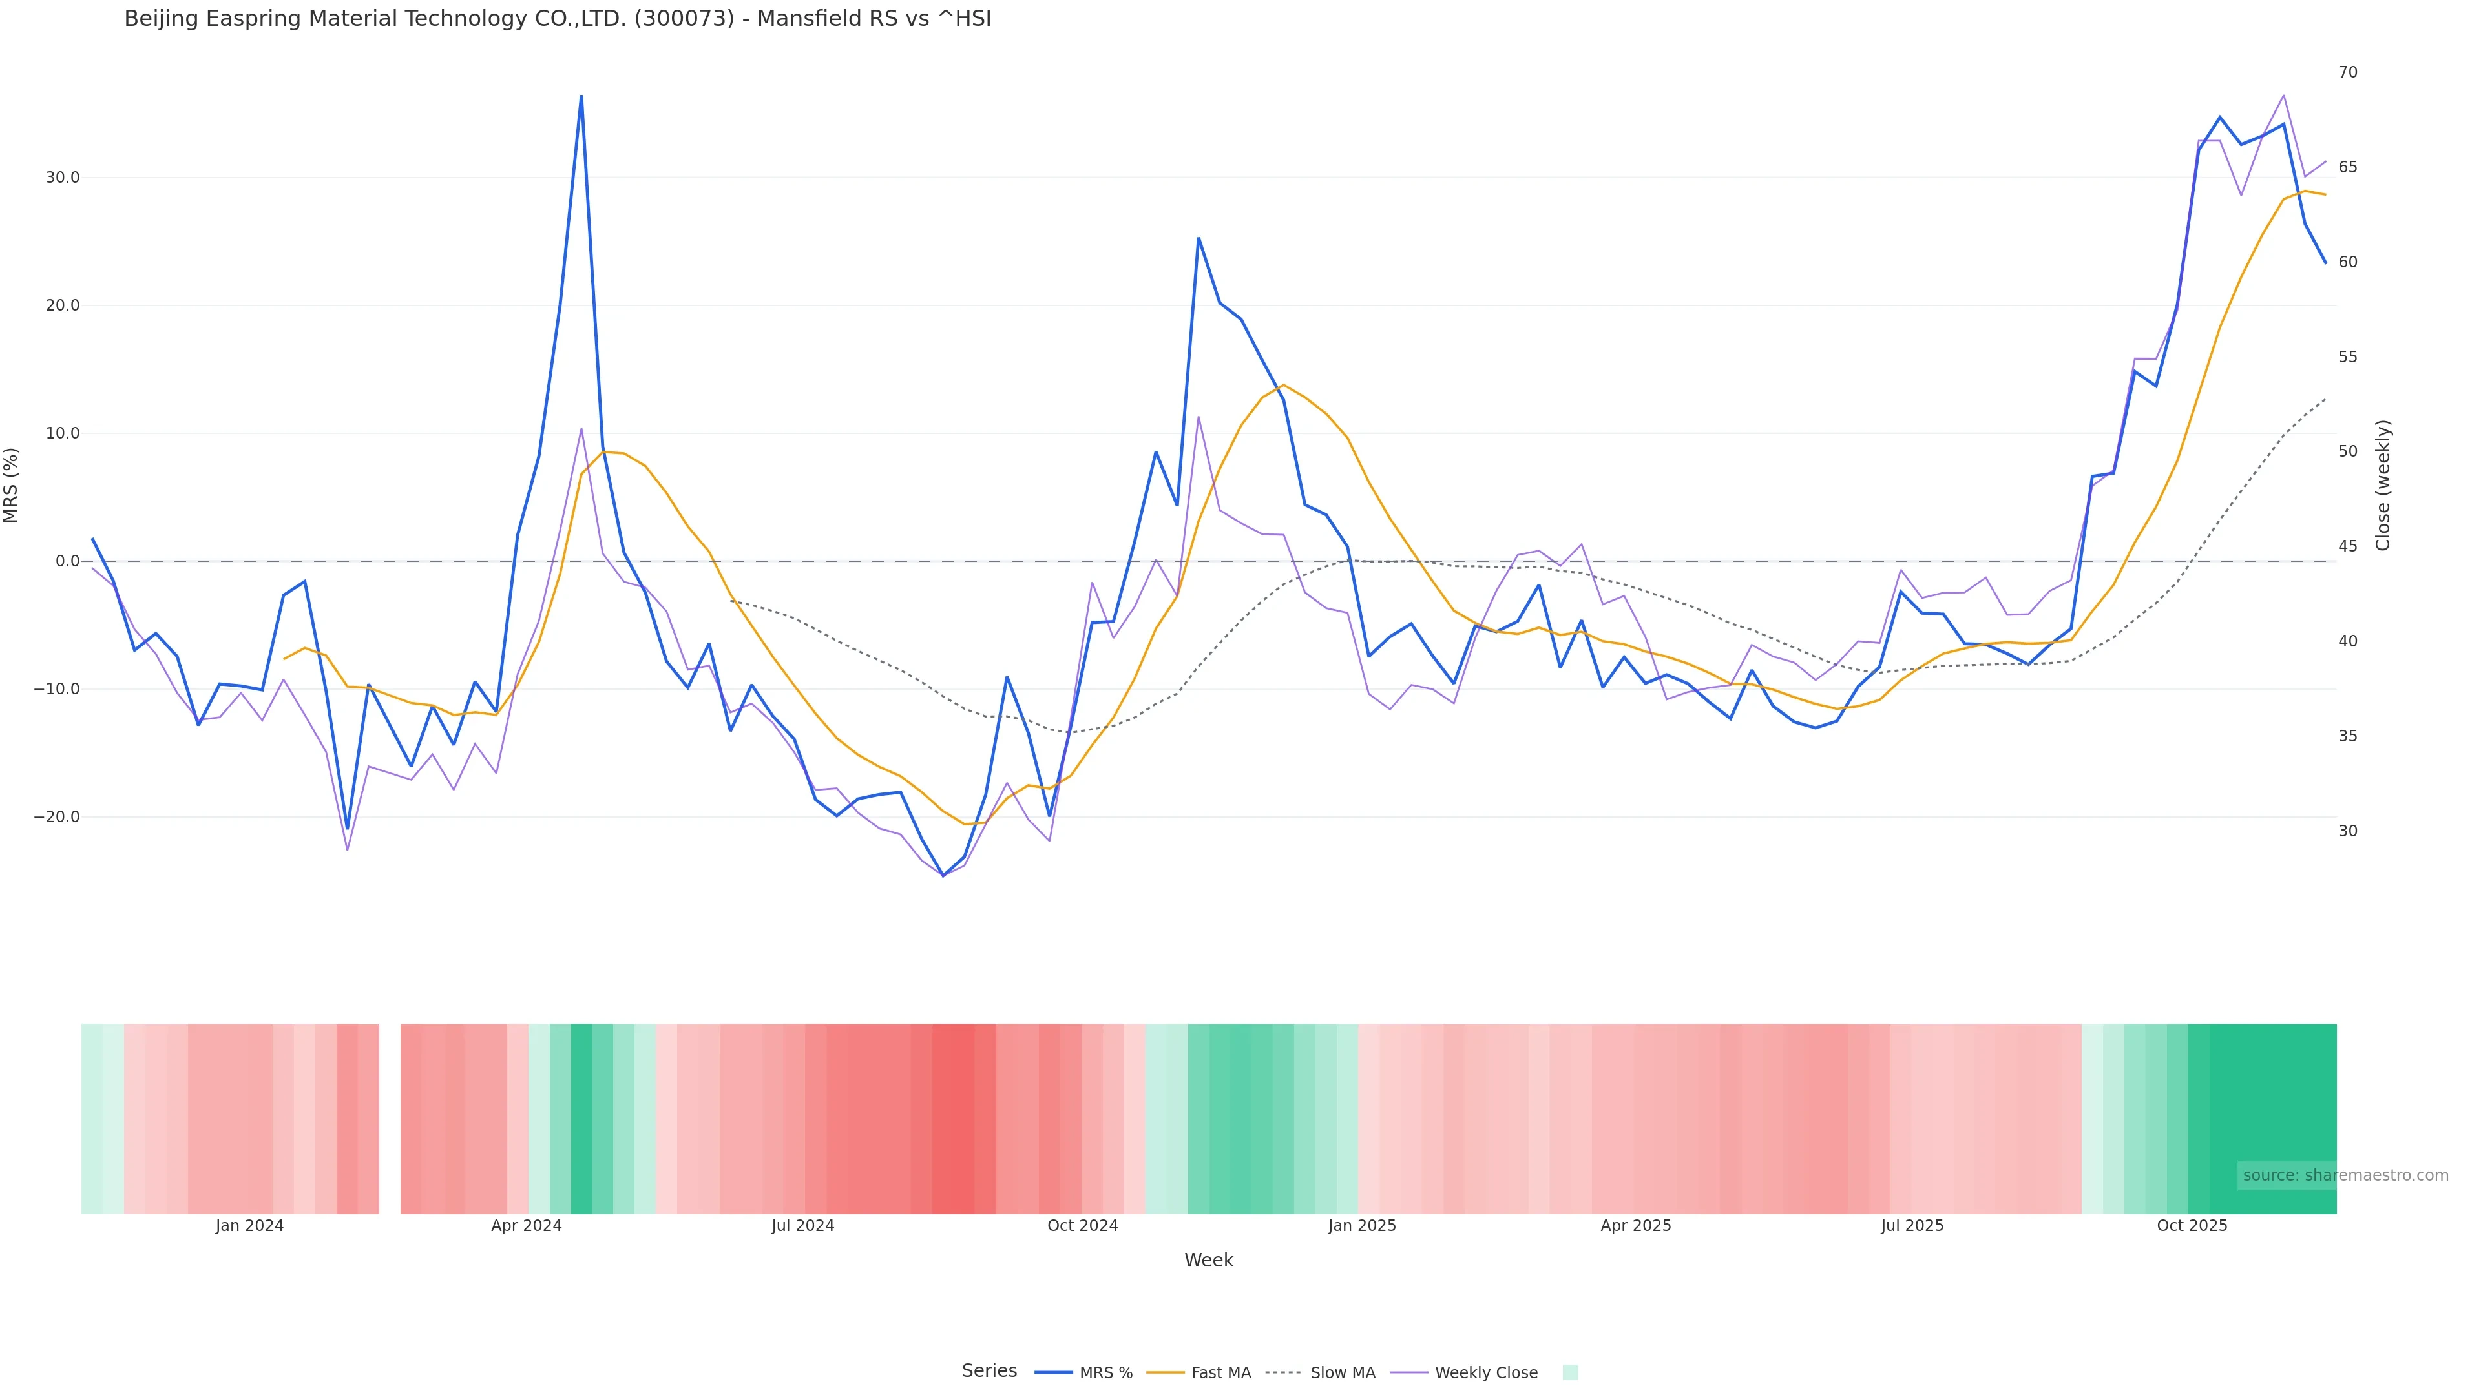Click the purple Weekly Close legend line icon
Screen dimensions: 2481x1395
[x=1409, y=1373]
